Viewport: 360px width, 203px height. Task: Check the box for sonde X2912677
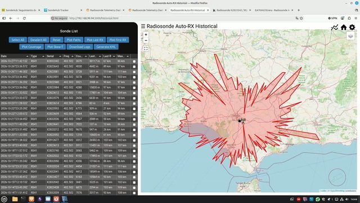point(134,140)
